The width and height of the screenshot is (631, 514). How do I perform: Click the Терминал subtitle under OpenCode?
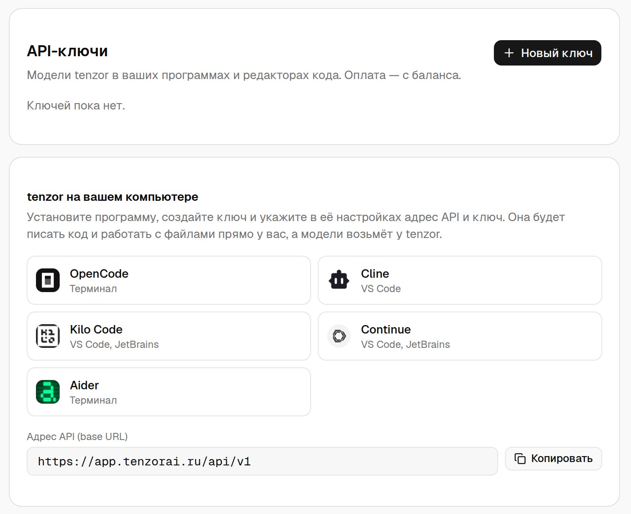[x=93, y=289]
